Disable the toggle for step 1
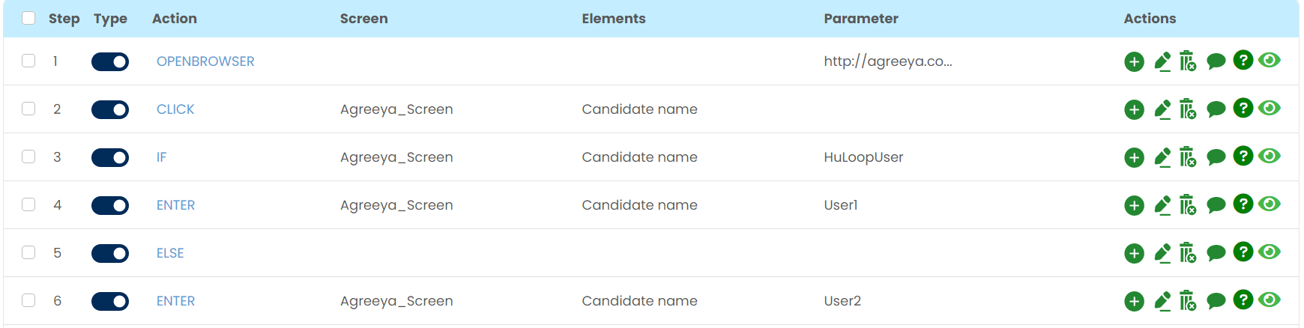Image resolution: width=1304 pixels, height=328 pixels. tap(110, 61)
